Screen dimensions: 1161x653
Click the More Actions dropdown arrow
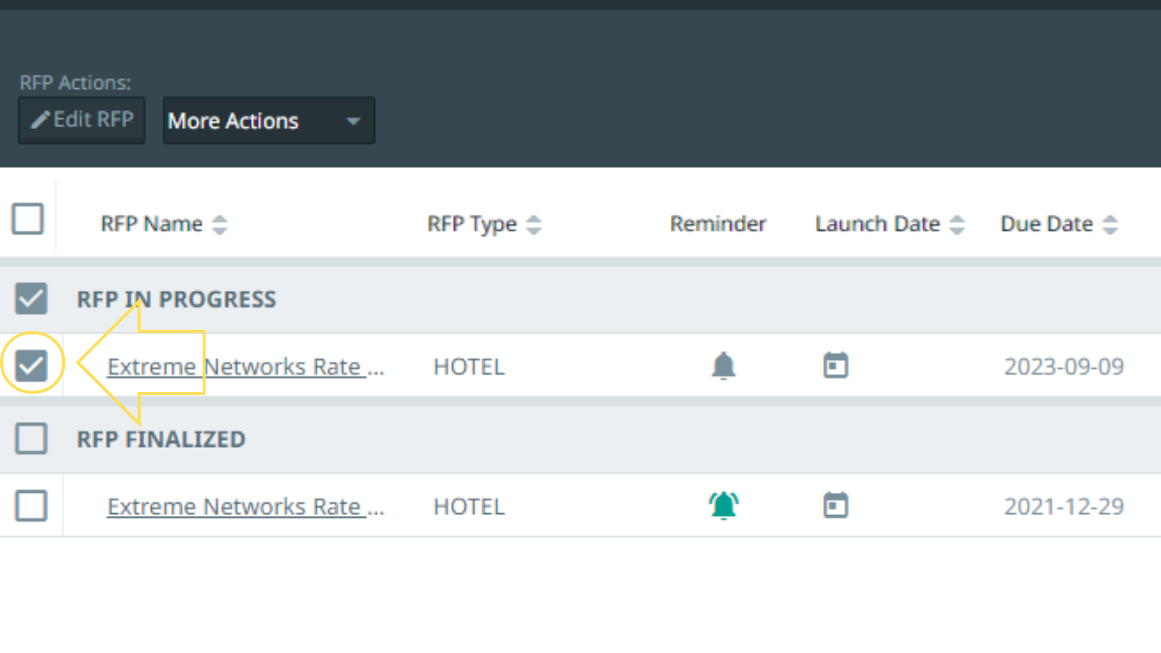pyautogui.click(x=353, y=121)
